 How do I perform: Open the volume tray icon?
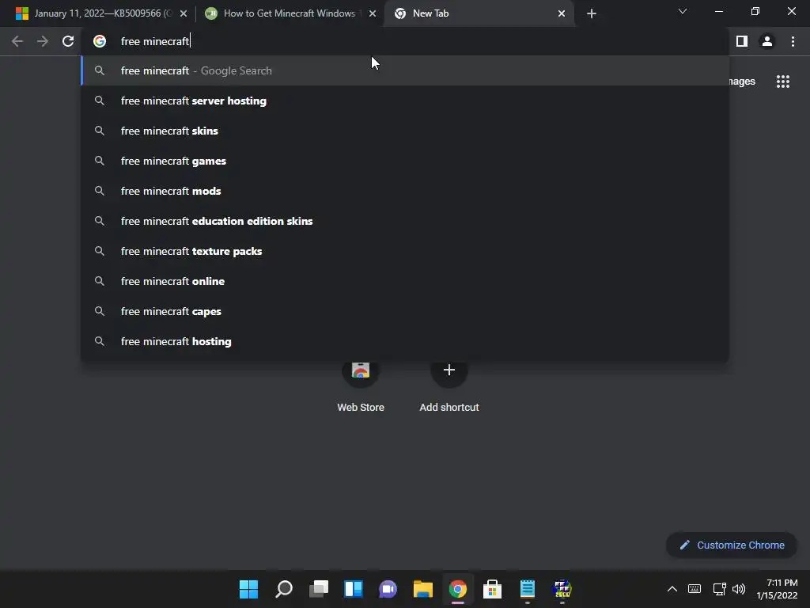point(739,589)
